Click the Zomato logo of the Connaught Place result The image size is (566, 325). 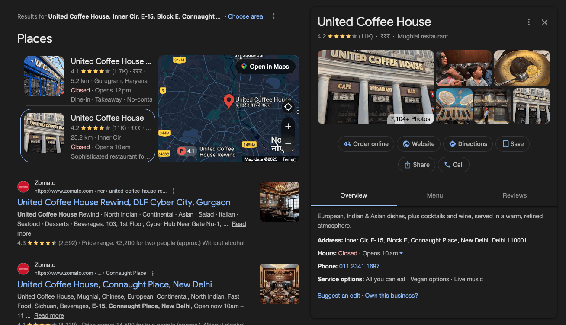click(x=23, y=269)
